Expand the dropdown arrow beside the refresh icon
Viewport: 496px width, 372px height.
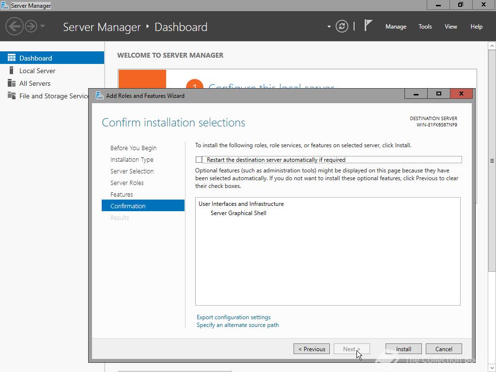[329, 27]
